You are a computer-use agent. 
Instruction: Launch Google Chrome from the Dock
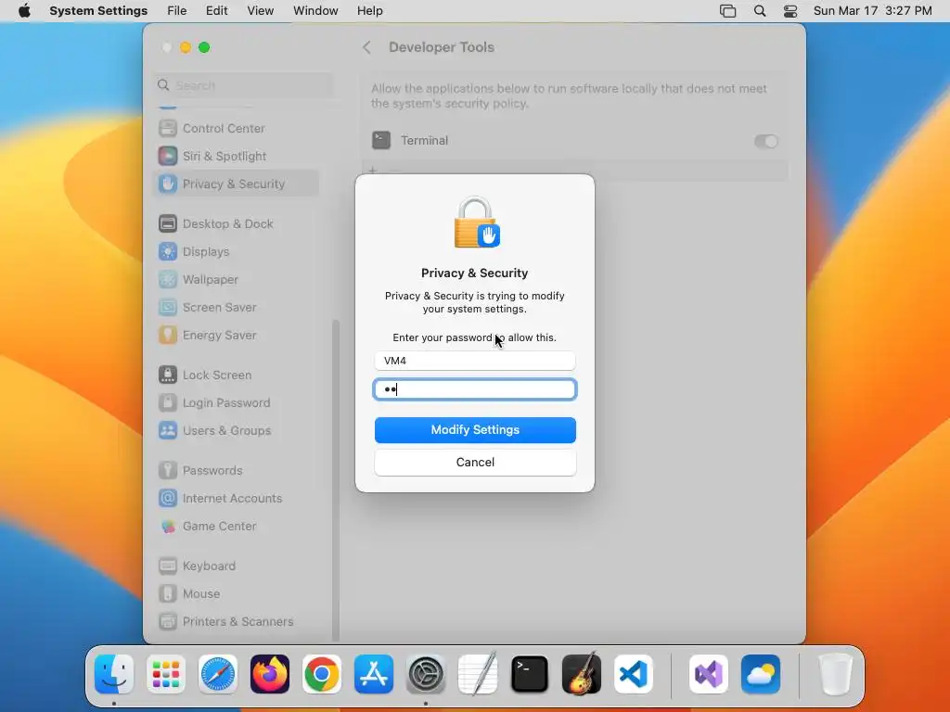(322, 674)
